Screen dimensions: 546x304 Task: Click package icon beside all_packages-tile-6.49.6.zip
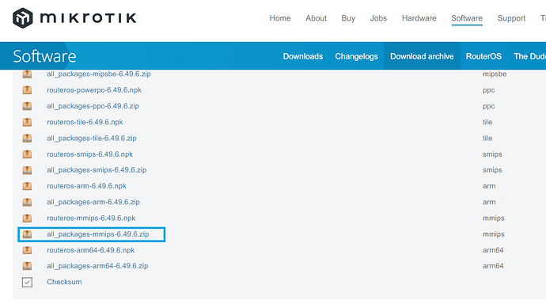click(27, 138)
